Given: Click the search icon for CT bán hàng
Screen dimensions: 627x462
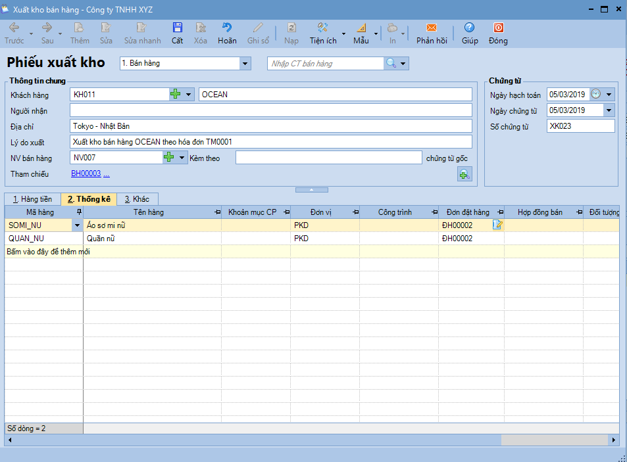Looking at the screenshot, I should [x=391, y=63].
